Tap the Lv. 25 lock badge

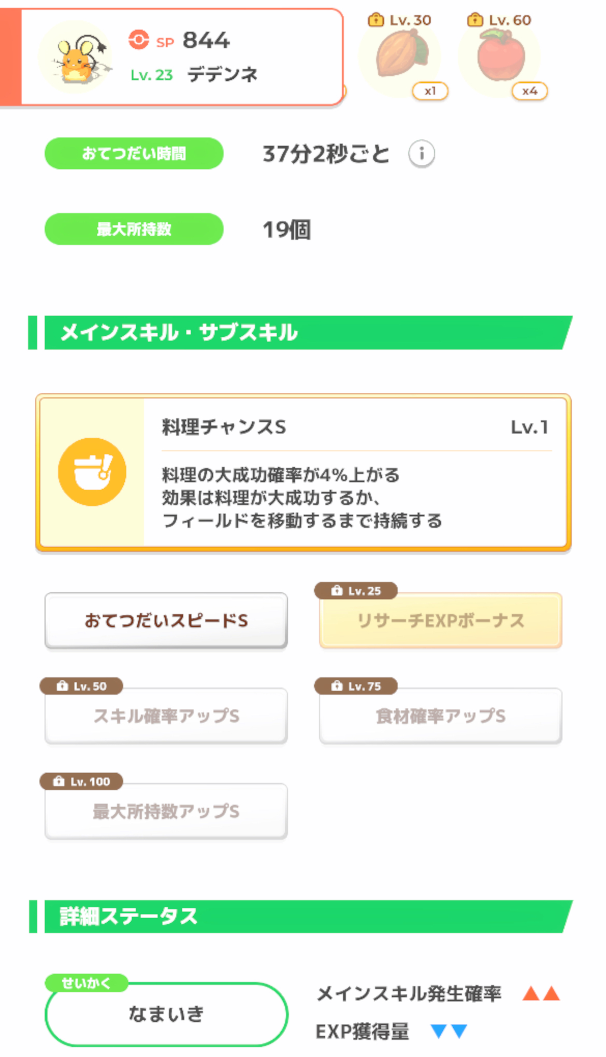click(x=356, y=591)
